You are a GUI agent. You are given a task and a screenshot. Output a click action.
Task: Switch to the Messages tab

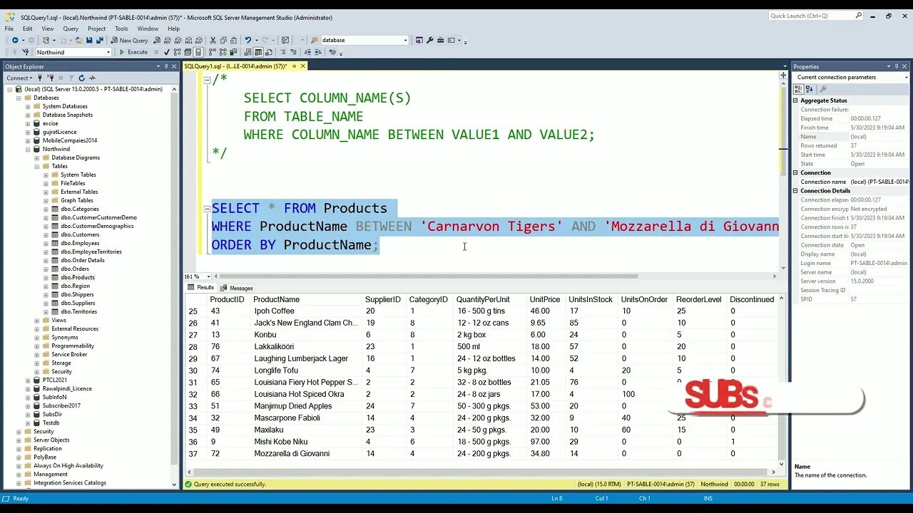click(236, 288)
